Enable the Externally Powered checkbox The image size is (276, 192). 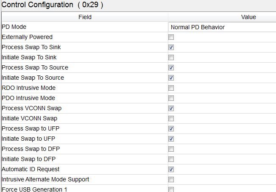(x=171, y=37)
